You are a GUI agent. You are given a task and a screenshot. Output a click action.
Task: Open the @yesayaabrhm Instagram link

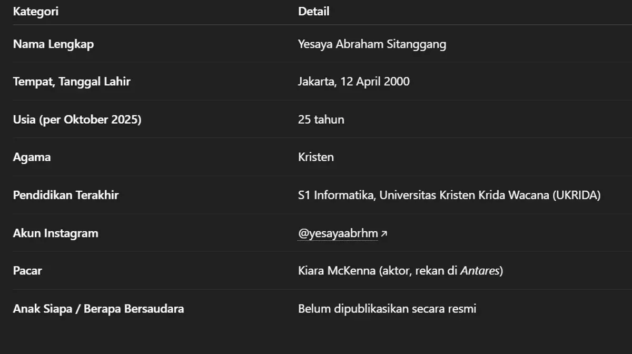pos(338,233)
